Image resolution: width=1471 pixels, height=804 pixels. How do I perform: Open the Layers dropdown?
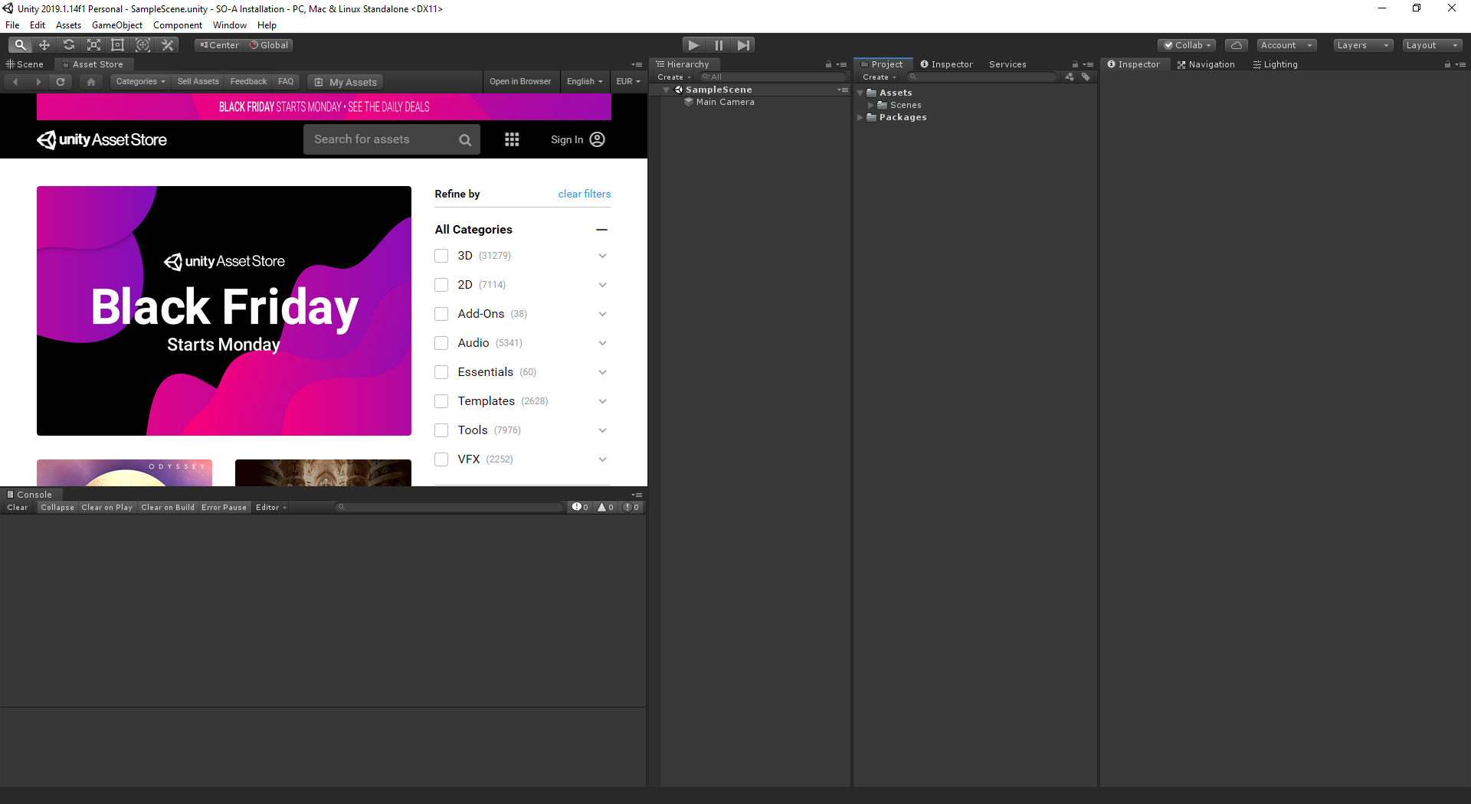(1362, 45)
